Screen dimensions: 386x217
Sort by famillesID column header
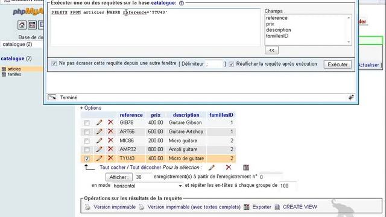tap(221, 115)
